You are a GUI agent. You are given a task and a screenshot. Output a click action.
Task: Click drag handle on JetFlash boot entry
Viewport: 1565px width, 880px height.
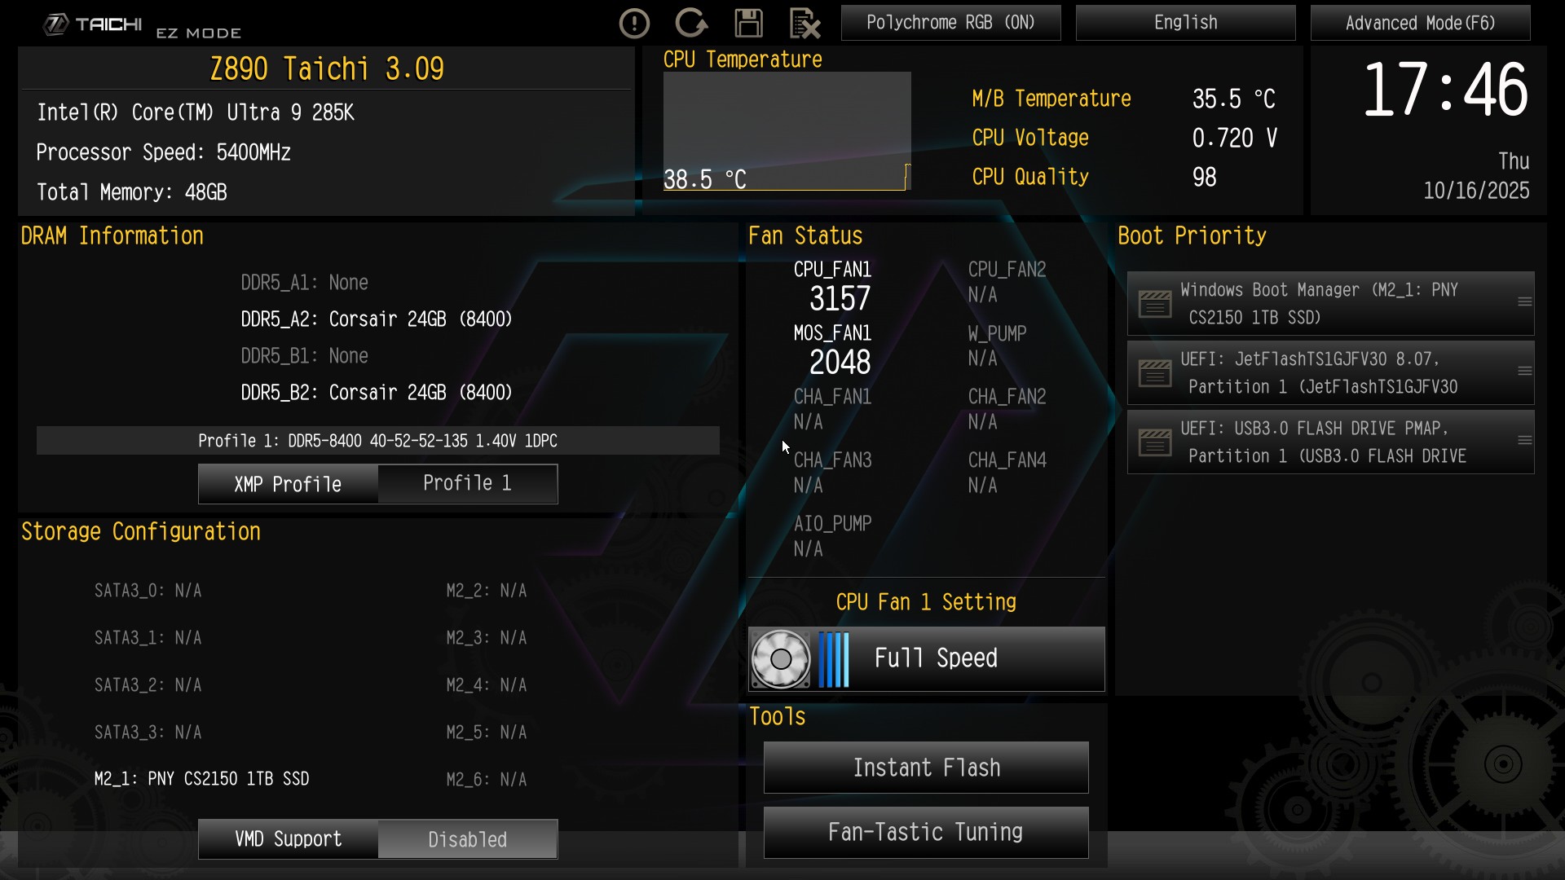pos(1524,372)
